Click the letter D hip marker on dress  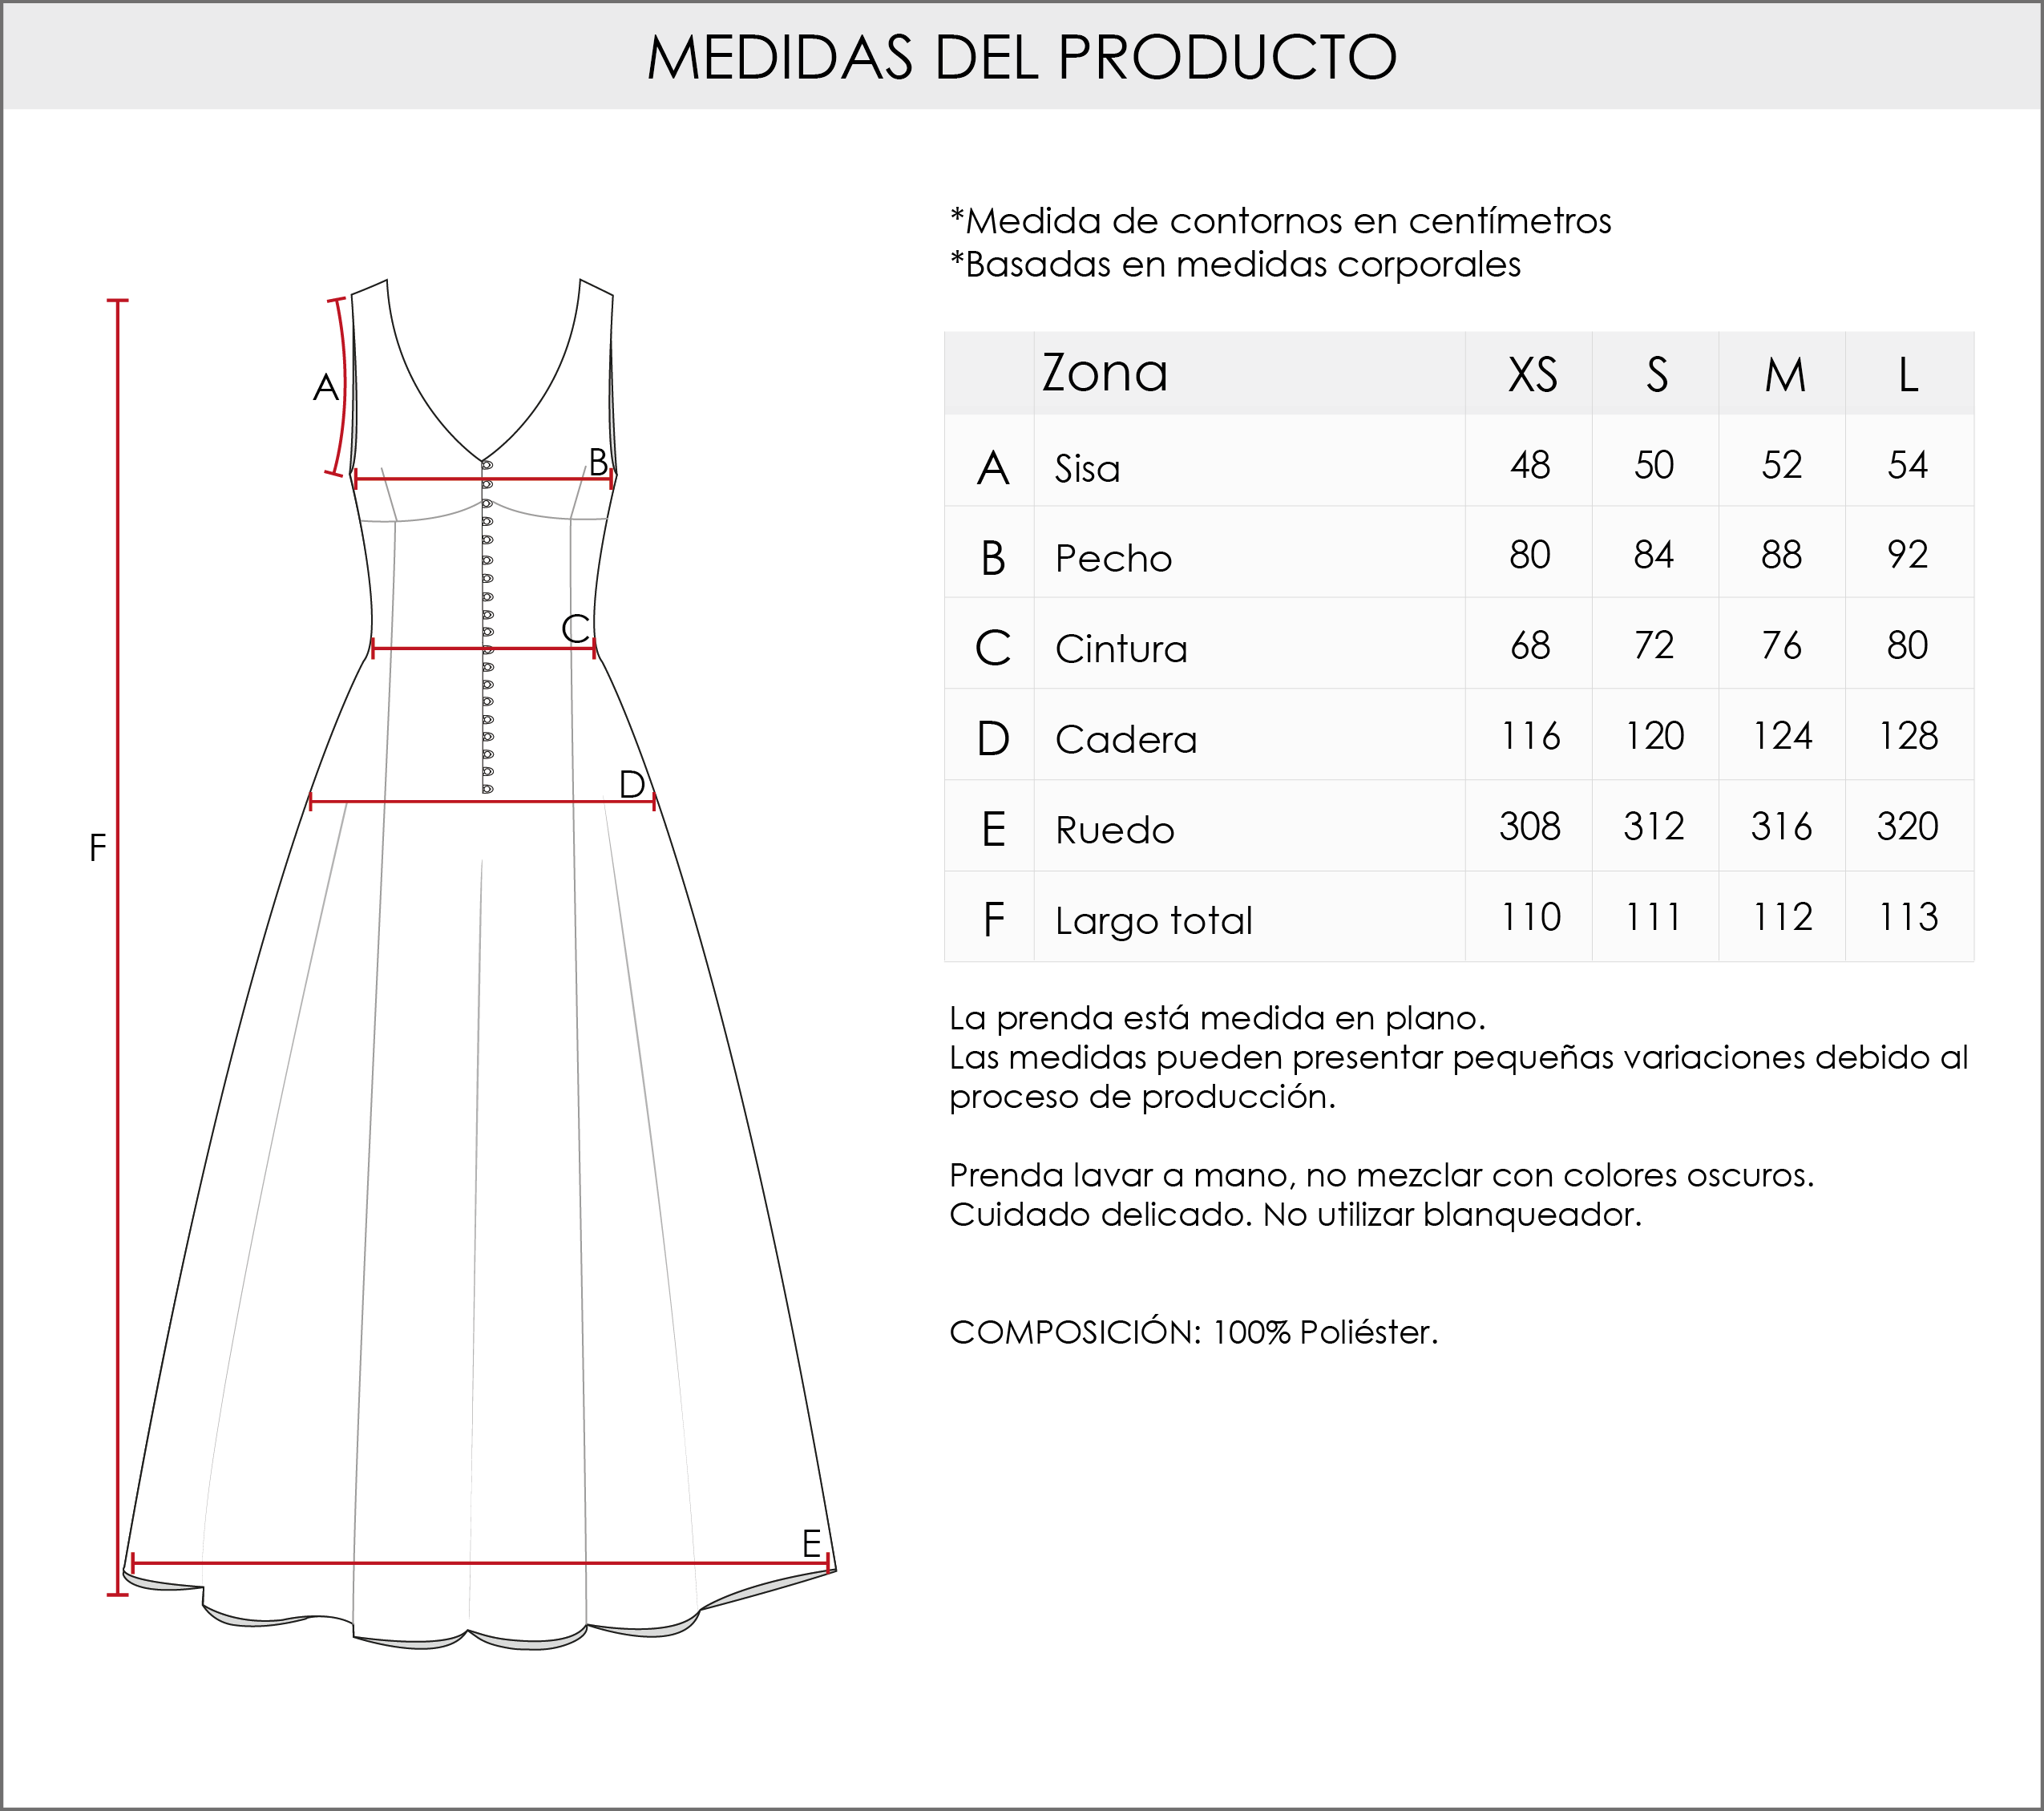click(x=632, y=785)
